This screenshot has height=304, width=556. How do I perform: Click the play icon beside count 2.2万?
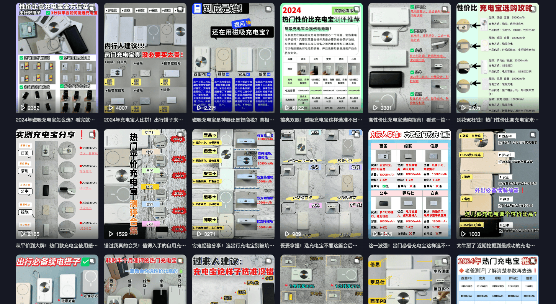tap(199, 108)
